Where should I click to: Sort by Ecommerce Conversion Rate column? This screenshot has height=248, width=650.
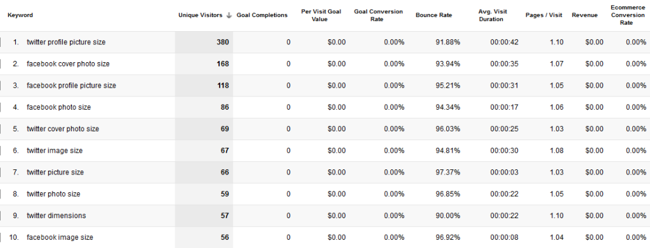tap(627, 15)
